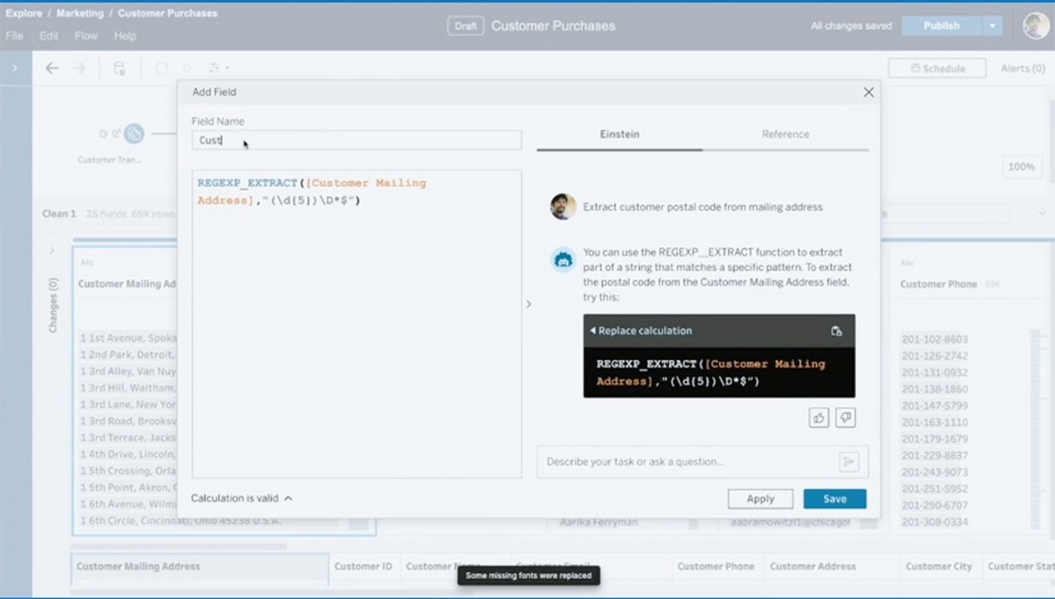Click the back arrow in the toolbar
The height and width of the screenshot is (599, 1055).
(52, 69)
